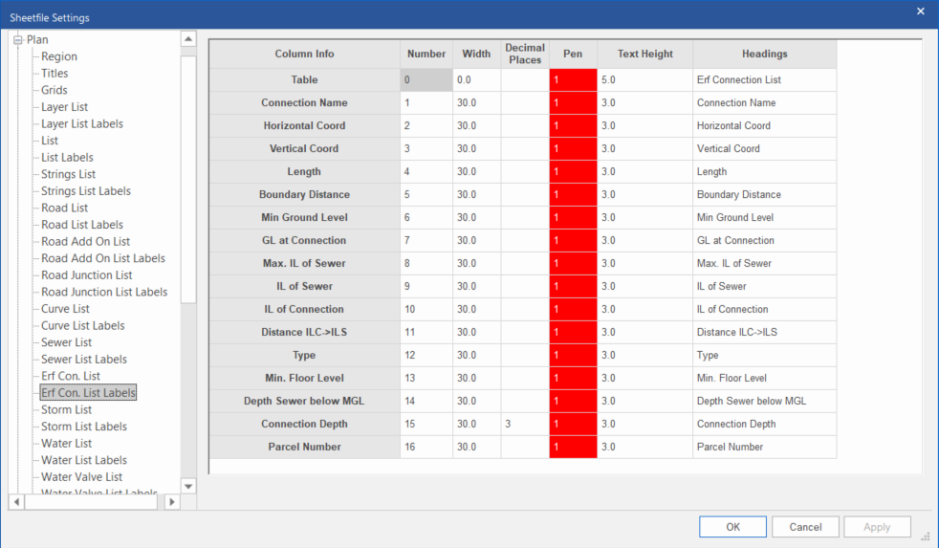Select the Region tree item
The width and height of the screenshot is (939, 548).
(x=59, y=56)
